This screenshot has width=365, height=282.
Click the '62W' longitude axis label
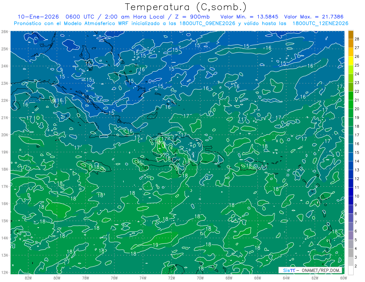tap(315, 278)
